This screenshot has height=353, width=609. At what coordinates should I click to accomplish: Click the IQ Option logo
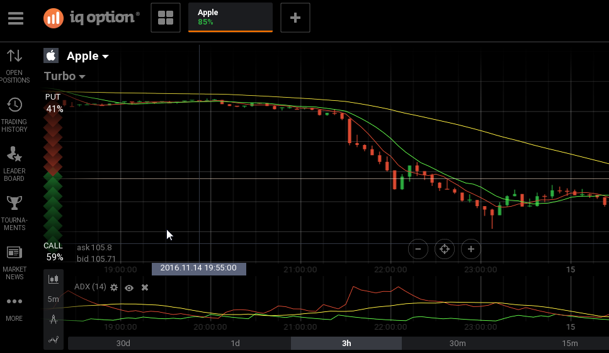(91, 18)
